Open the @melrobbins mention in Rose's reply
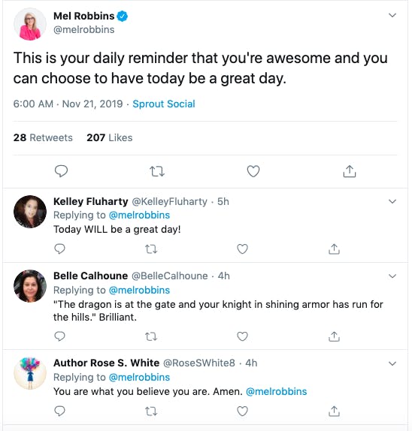 coord(276,391)
